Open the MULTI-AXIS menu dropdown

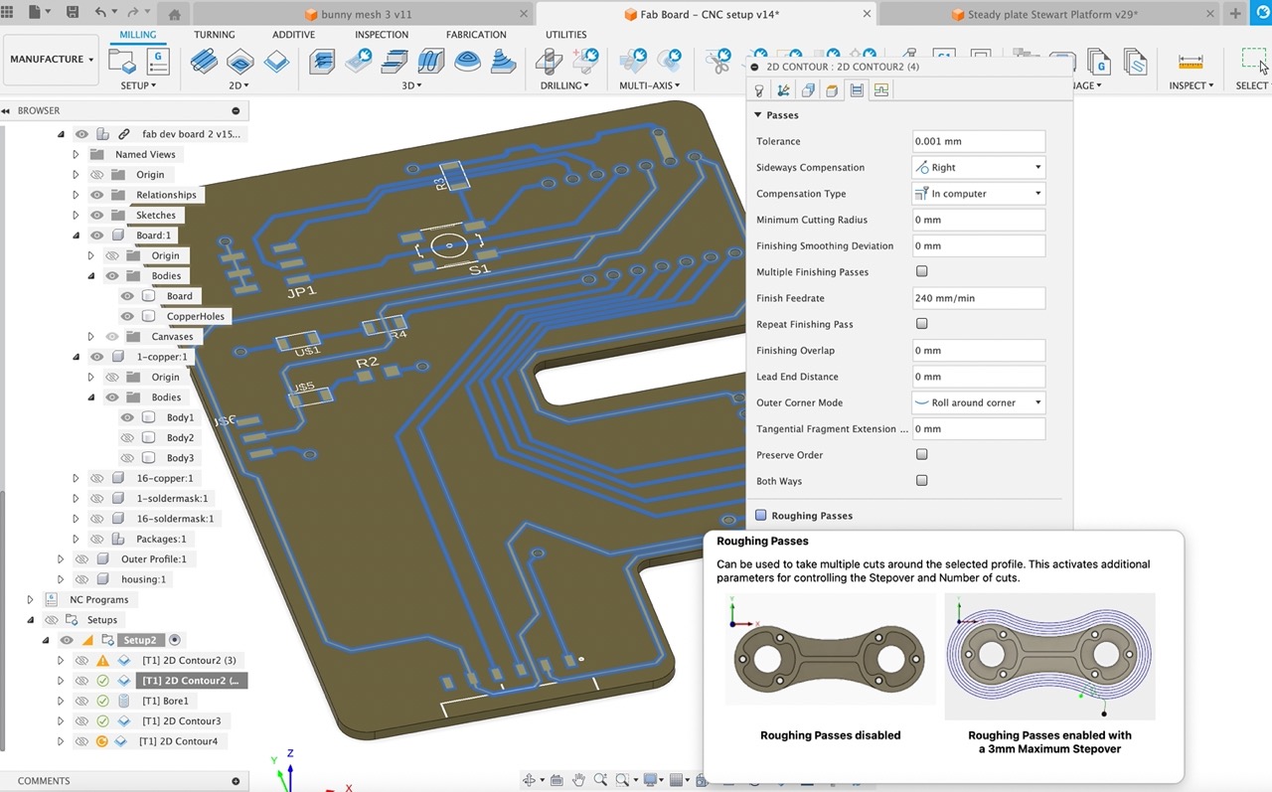[649, 85]
